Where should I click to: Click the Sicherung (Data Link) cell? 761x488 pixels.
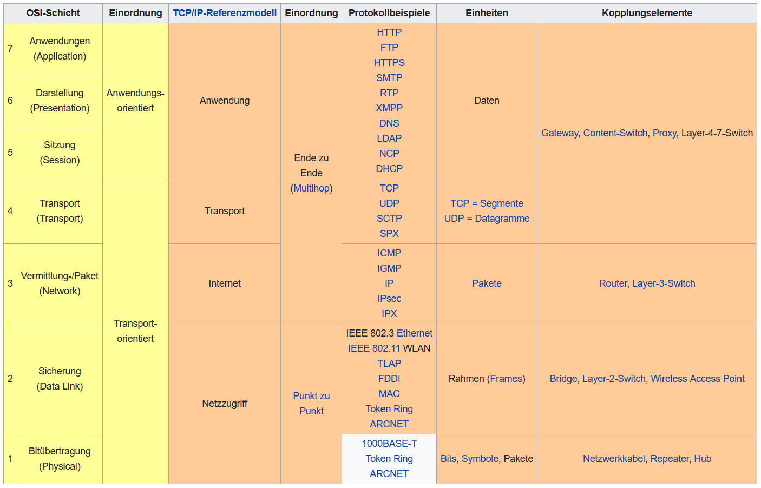60,379
